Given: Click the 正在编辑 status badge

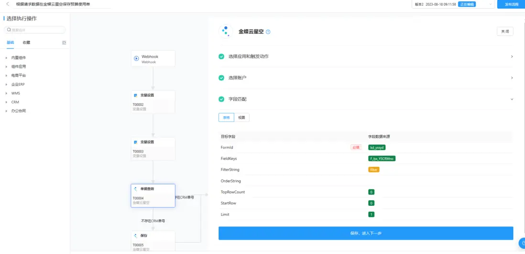Looking at the screenshot, I should 467,4.
